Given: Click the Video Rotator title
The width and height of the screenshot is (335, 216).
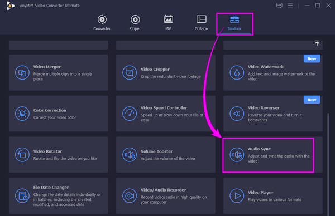Looking at the screenshot, I should click(47, 151).
